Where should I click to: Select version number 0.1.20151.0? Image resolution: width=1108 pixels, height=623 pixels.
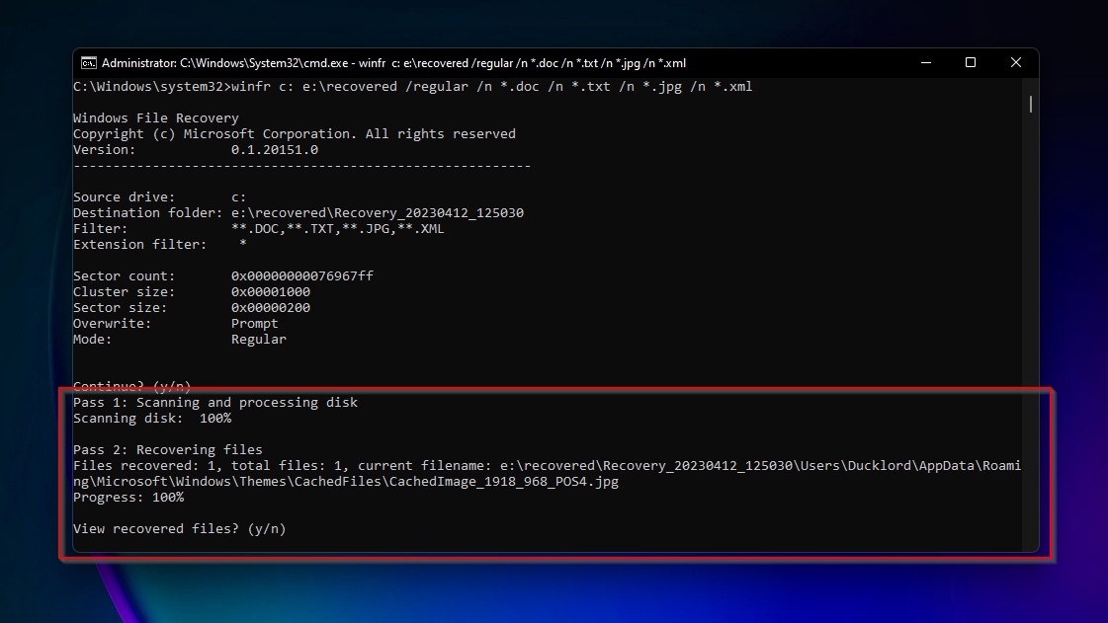point(274,149)
